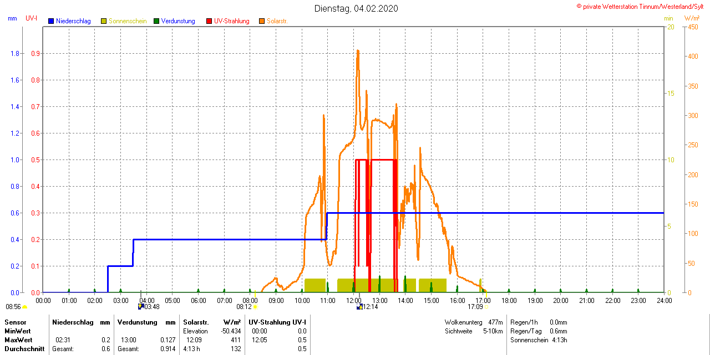
Task: Click the yellow Sonnenschein legend swatch
Action: point(104,21)
